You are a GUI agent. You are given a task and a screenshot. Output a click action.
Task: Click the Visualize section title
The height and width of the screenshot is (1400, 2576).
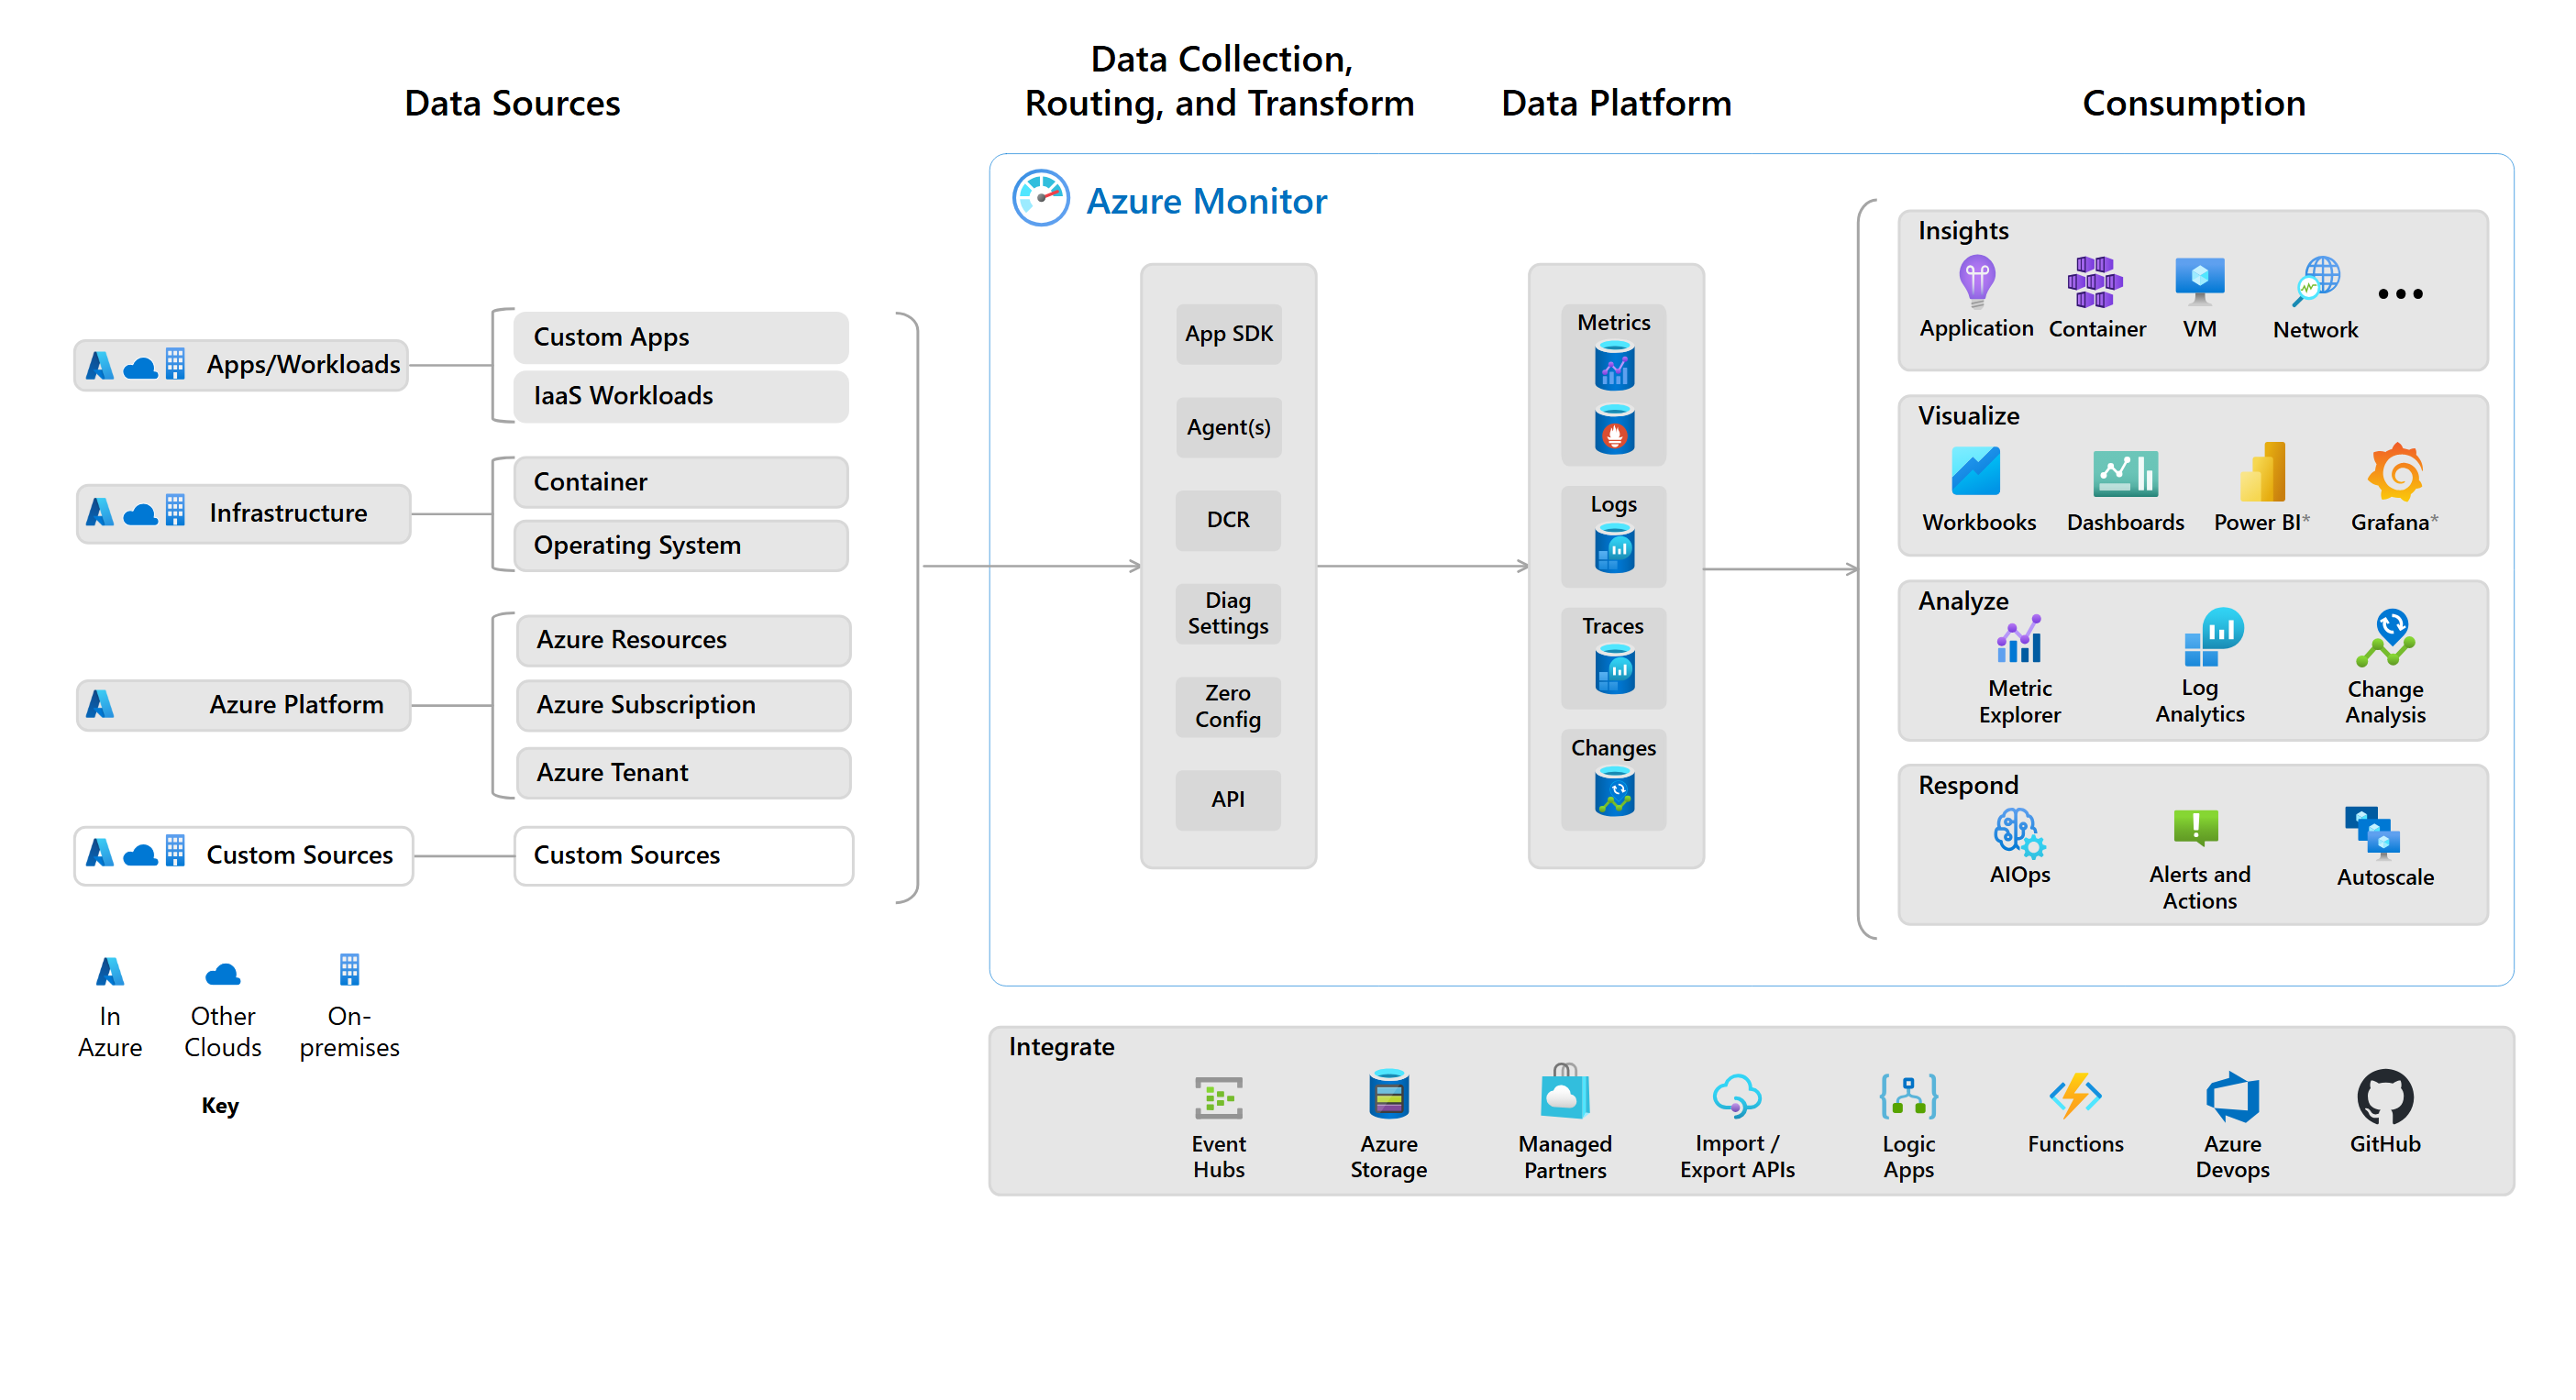(1968, 416)
